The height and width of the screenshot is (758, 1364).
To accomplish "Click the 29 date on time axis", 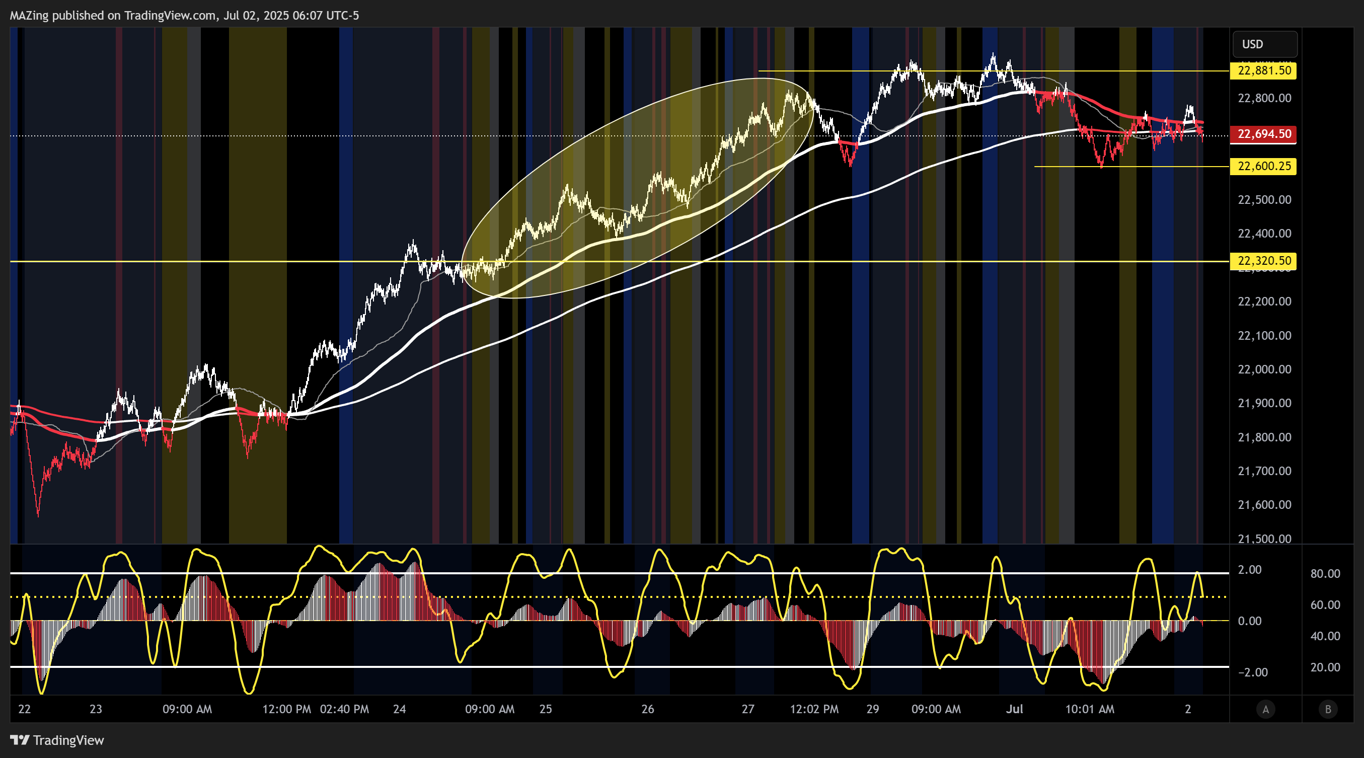I will pos(873,709).
